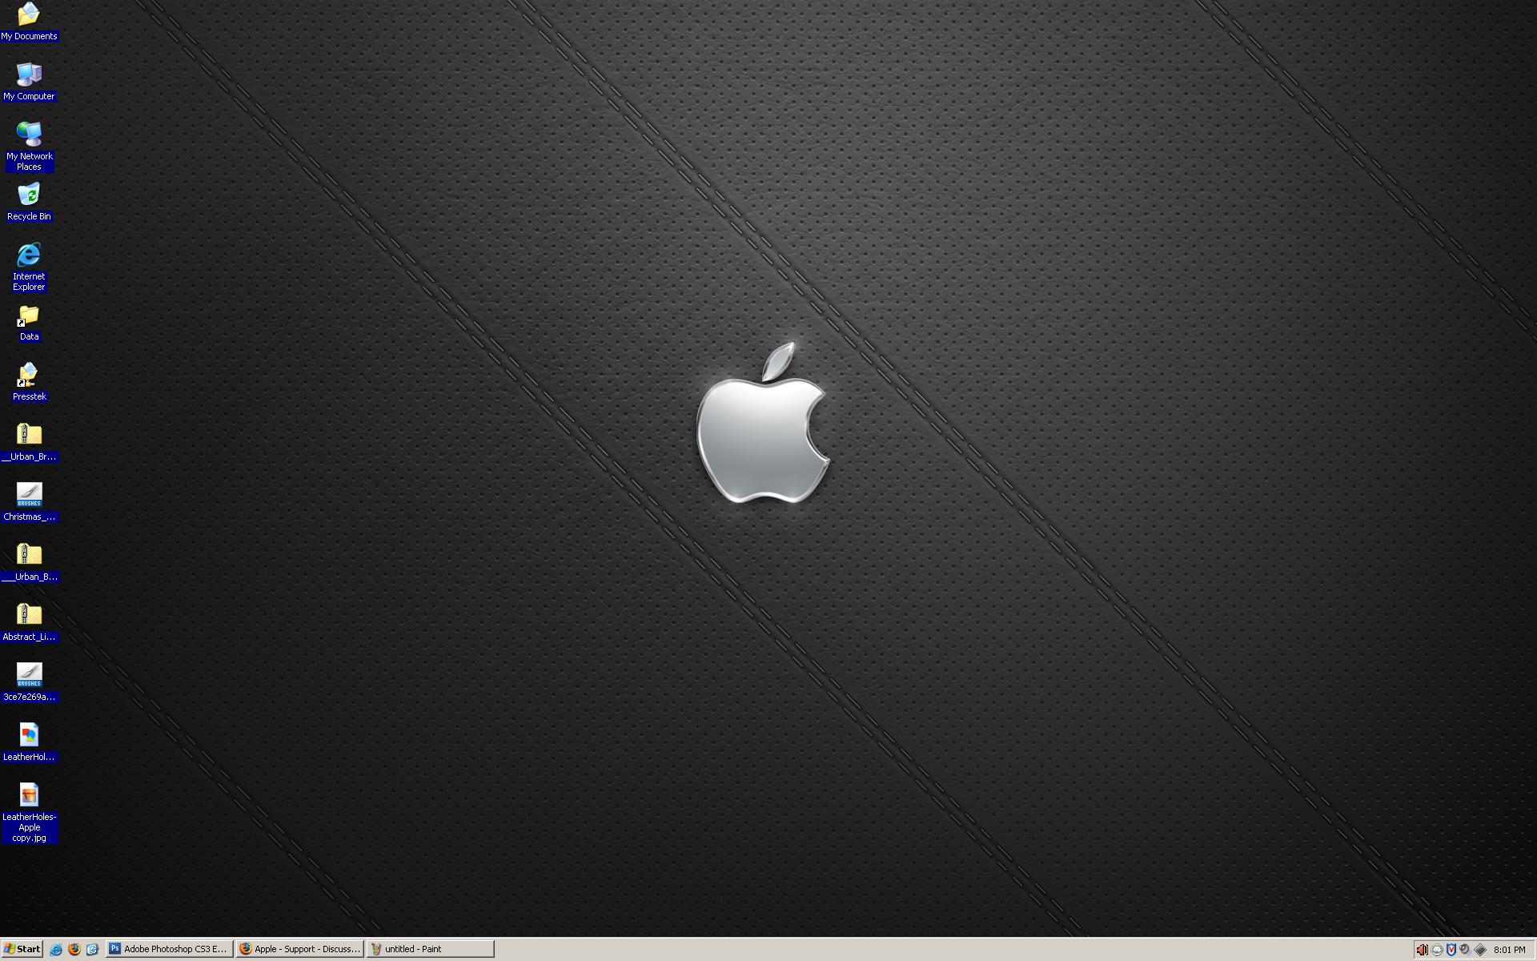
Task: Switch to untitled - Paint taskbar button
Action: [431, 949]
